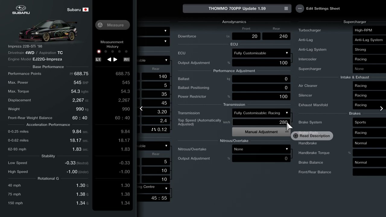
Task: Select the first Measurement History dot
Action: coord(99,52)
